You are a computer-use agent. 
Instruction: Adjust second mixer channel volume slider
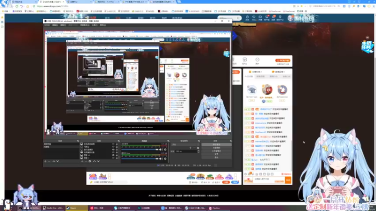point(140,158)
